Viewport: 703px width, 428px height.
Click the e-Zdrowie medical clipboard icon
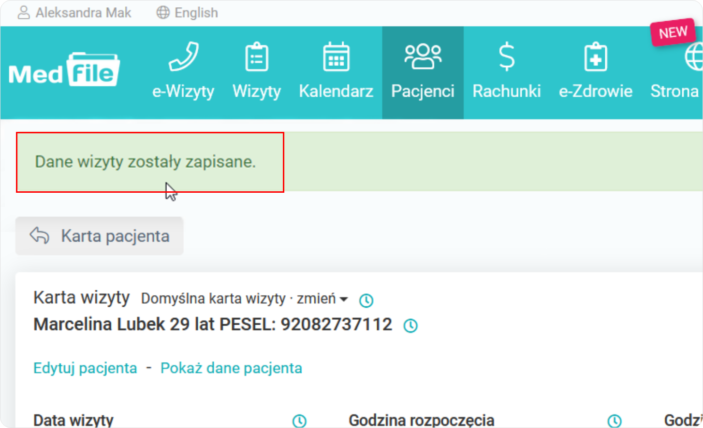[596, 57]
